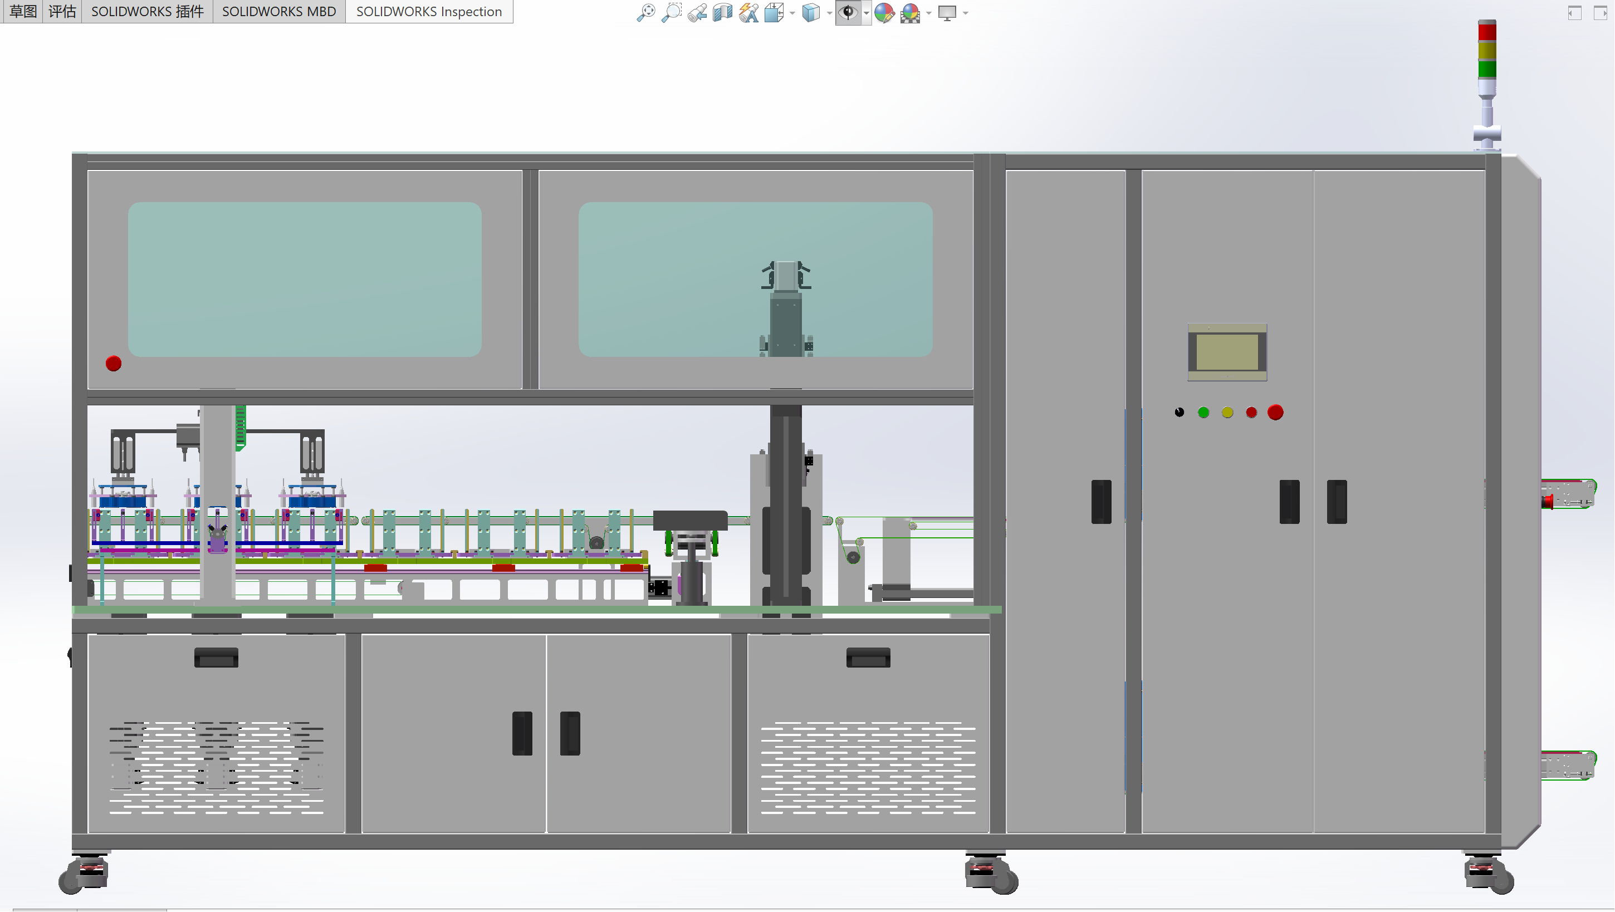Expand the Display Style dropdown arrow
The image size is (1615, 912).
[x=829, y=13]
